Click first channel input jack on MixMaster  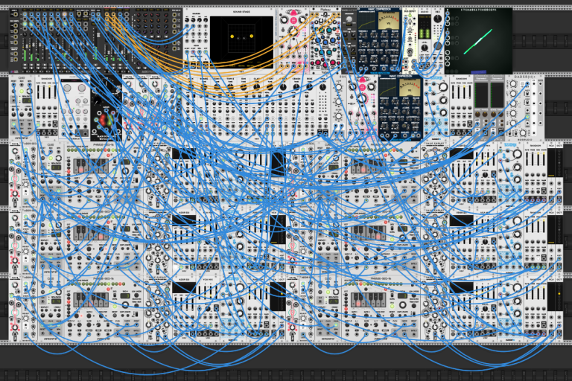click(25, 15)
